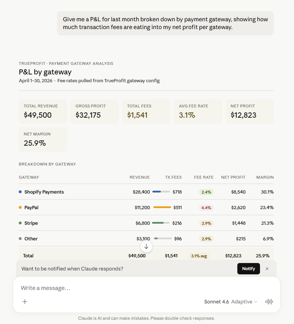Dismiss the notification prompt with X

pyautogui.click(x=267, y=269)
